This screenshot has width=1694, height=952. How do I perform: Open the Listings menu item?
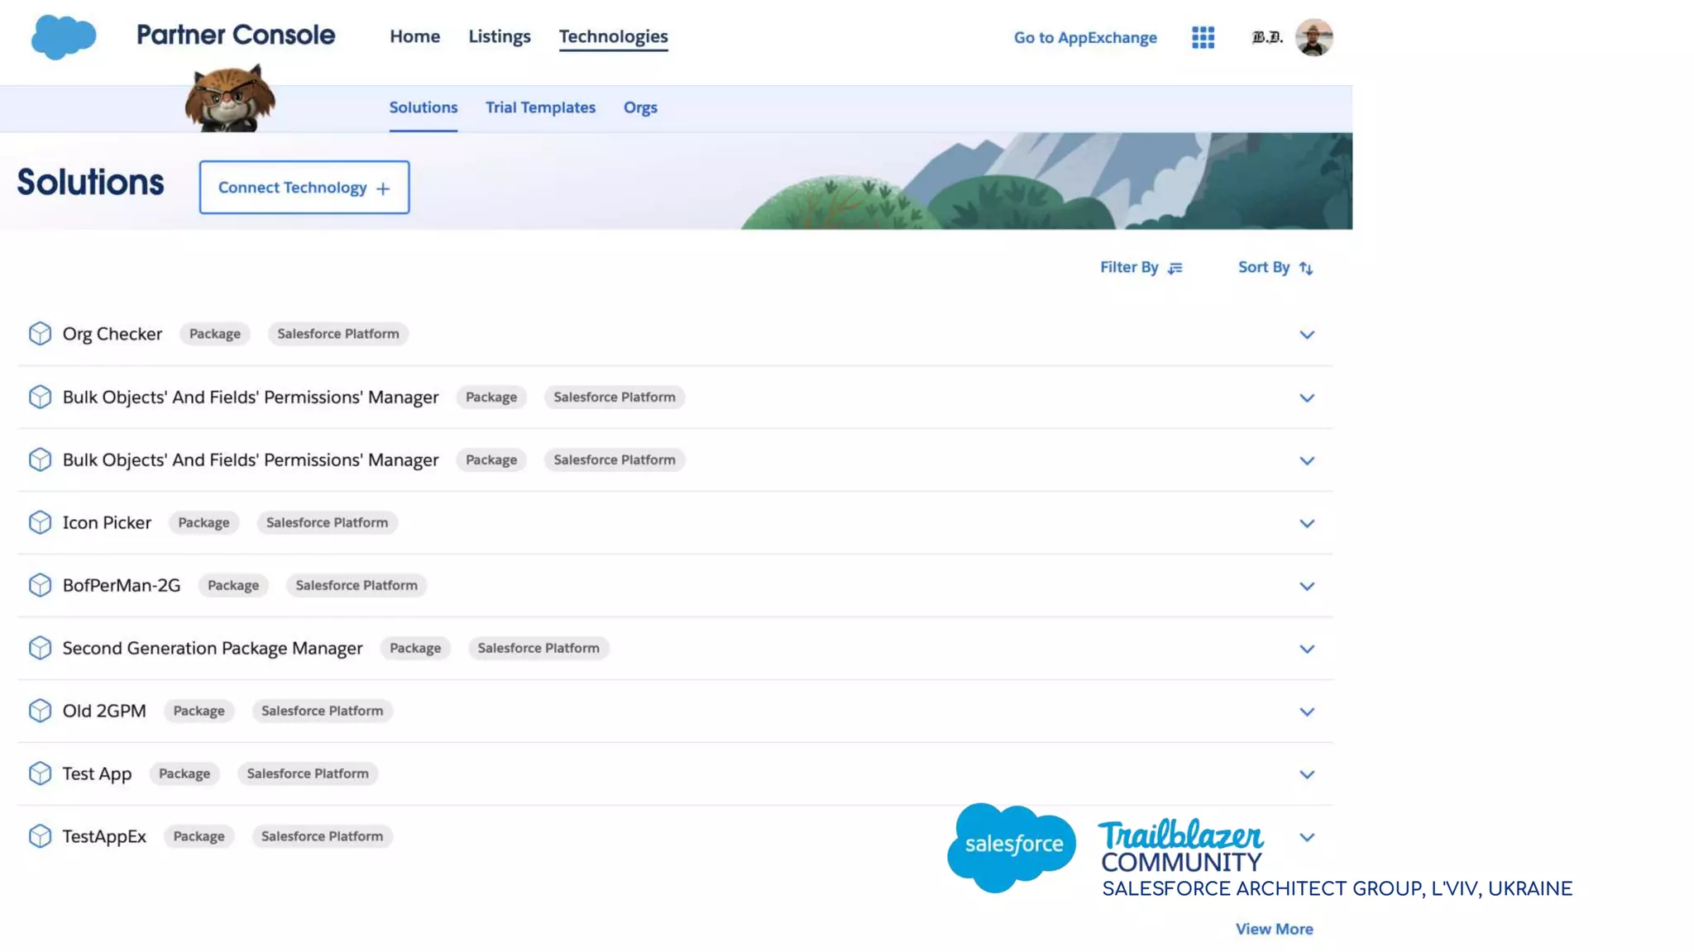(x=500, y=36)
